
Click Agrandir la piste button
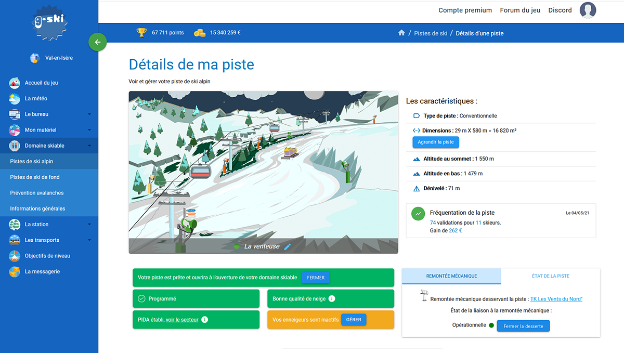click(x=436, y=142)
